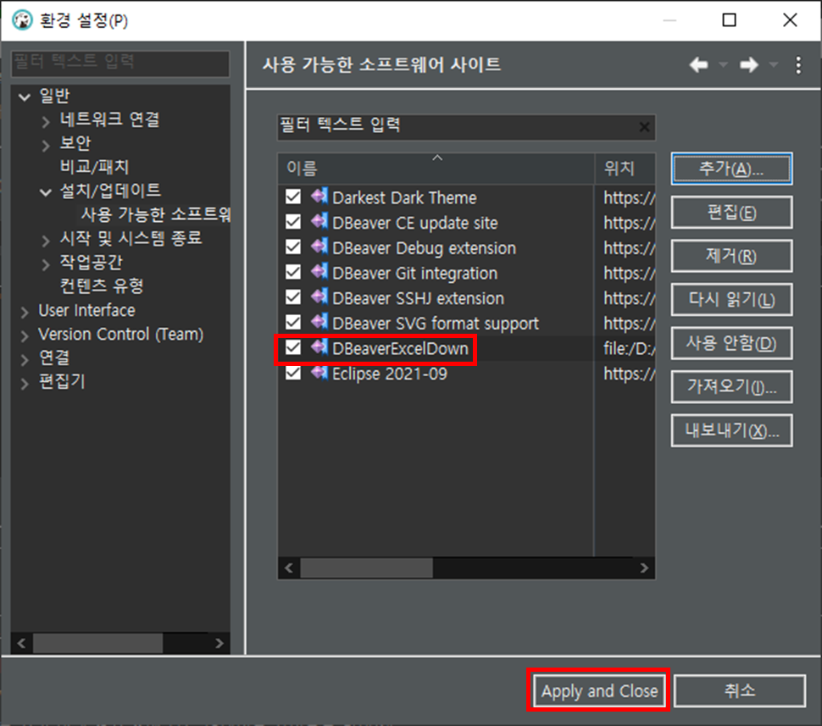Image resolution: width=822 pixels, height=726 pixels.
Task: Expand the 연결 tree node
Action: pos(25,359)
